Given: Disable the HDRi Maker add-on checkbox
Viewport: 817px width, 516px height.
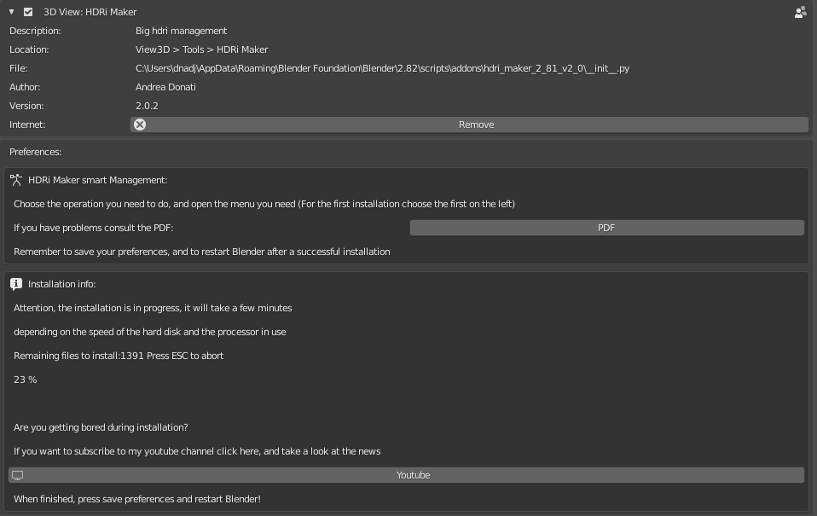Looking at the screenshot, I should (28, 11).
